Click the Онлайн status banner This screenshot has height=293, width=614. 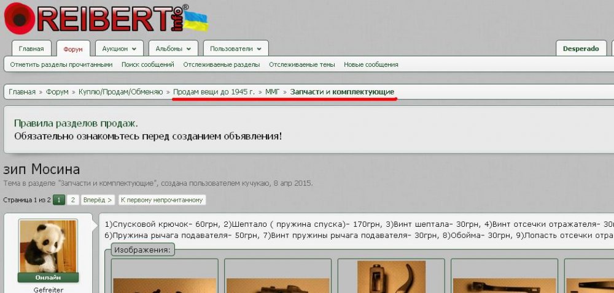click(48, 278)
